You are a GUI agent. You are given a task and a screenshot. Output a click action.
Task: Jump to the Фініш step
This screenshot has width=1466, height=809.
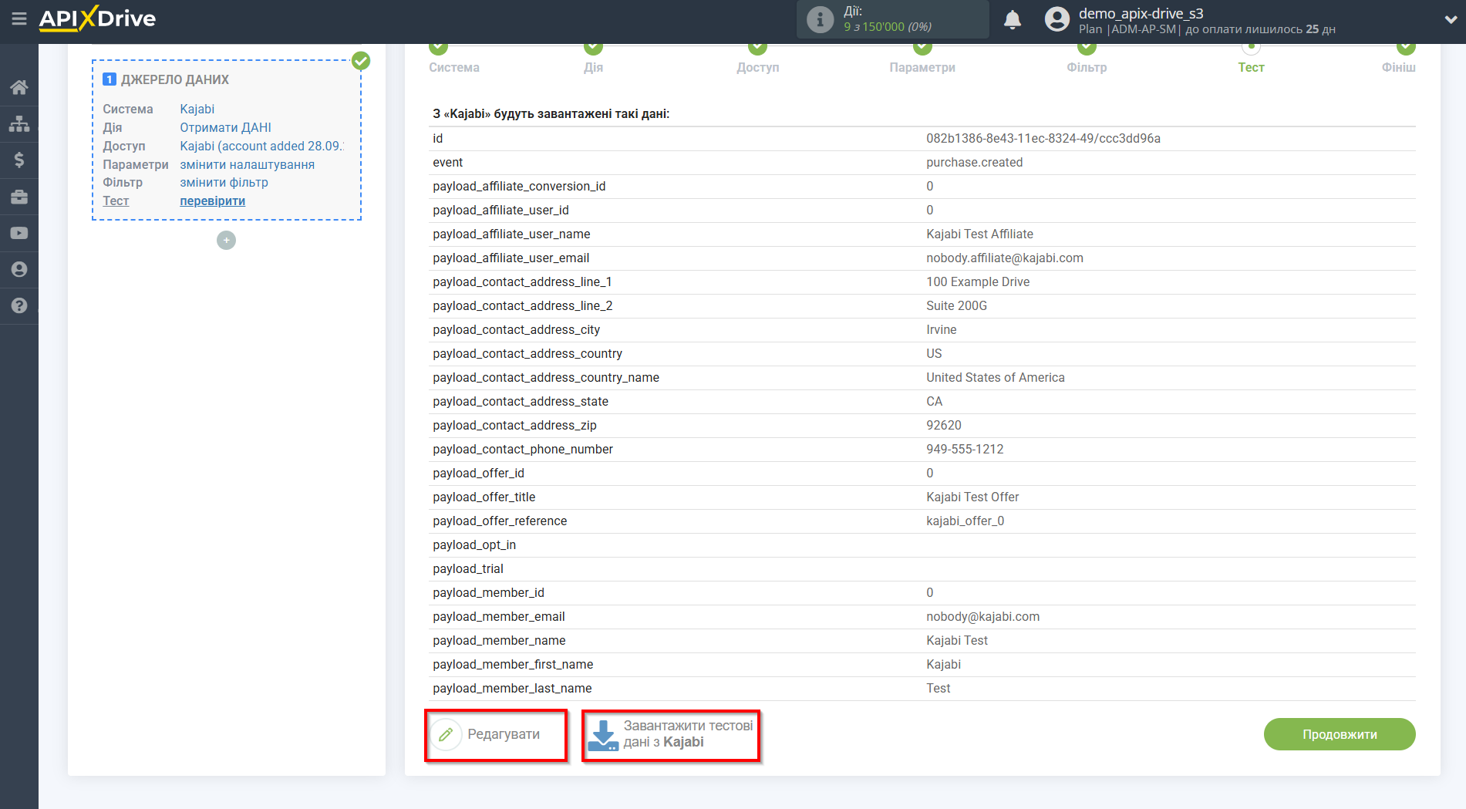(1397, 67)
